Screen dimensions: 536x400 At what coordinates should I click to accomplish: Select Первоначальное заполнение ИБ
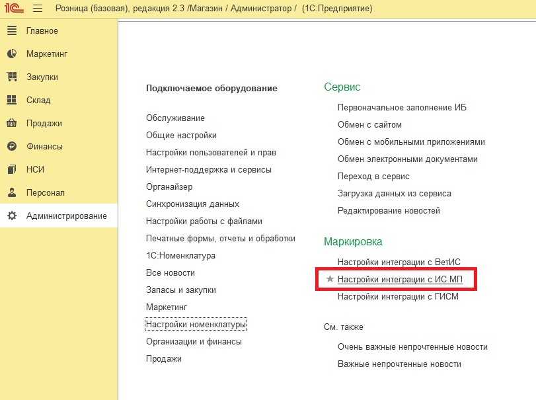(402, 108)
